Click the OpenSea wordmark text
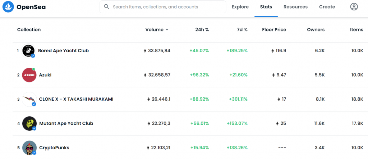The image size is (368, 159). (x=31, y=7)
